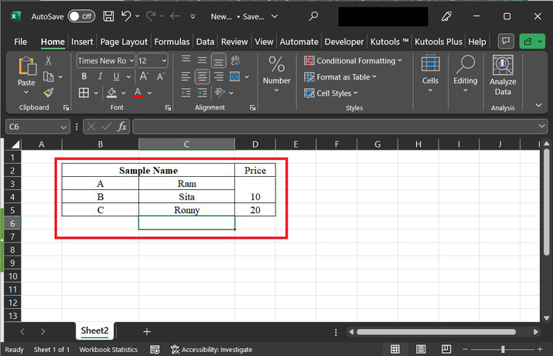Open the Formulas ribbon tab
This screenshot has height=356, width=553.
coord(172,42)
